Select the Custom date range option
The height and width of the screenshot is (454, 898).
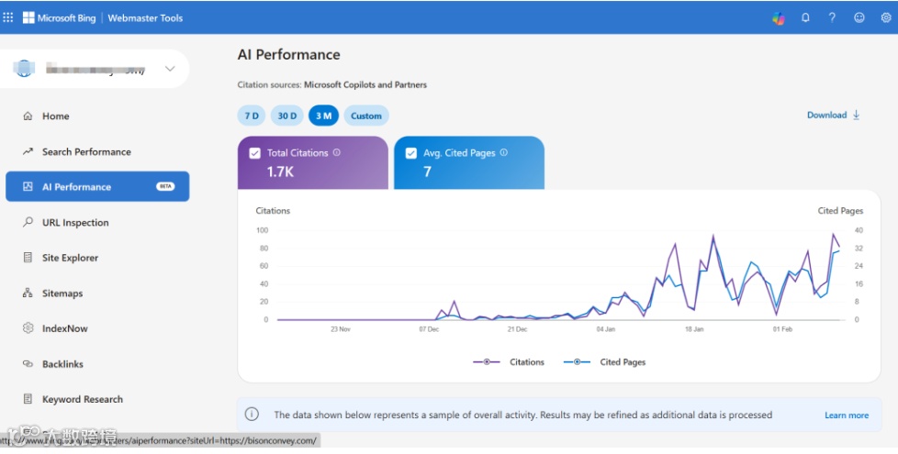click(366, 116)
